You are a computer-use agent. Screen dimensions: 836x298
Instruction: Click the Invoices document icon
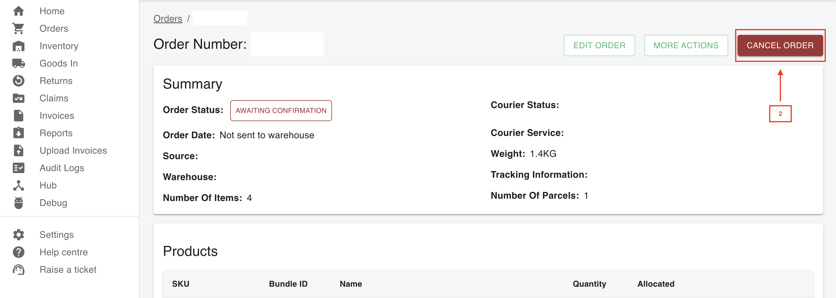19,116
